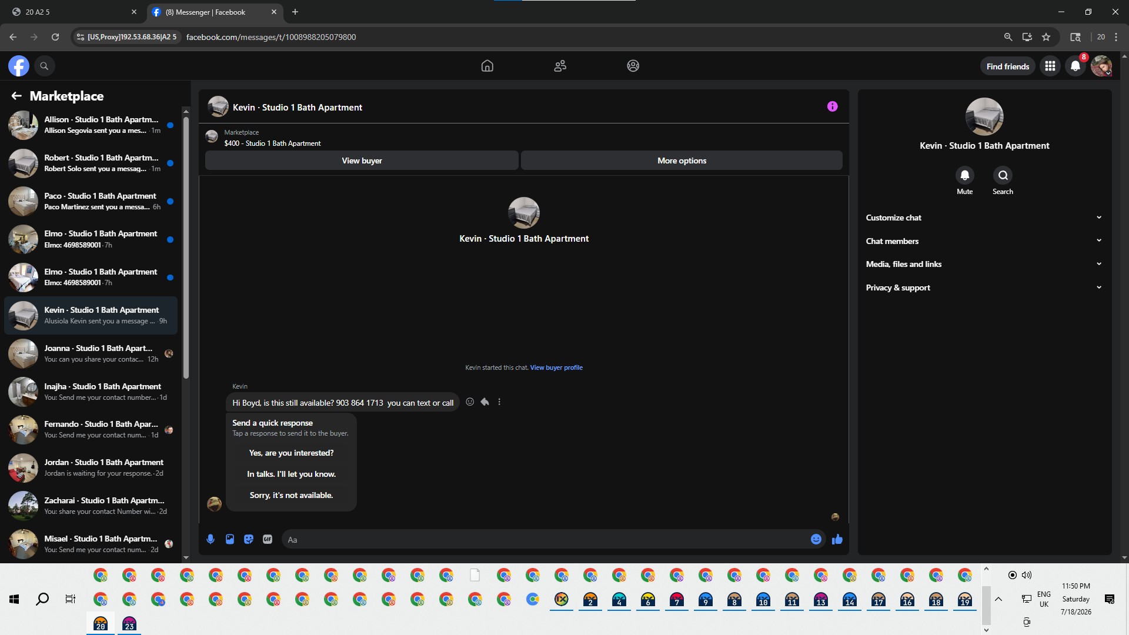Image resolution: width=1129 pixels, height=635 pixels.
Task: Choose a sticker
Action: [249, 539]
